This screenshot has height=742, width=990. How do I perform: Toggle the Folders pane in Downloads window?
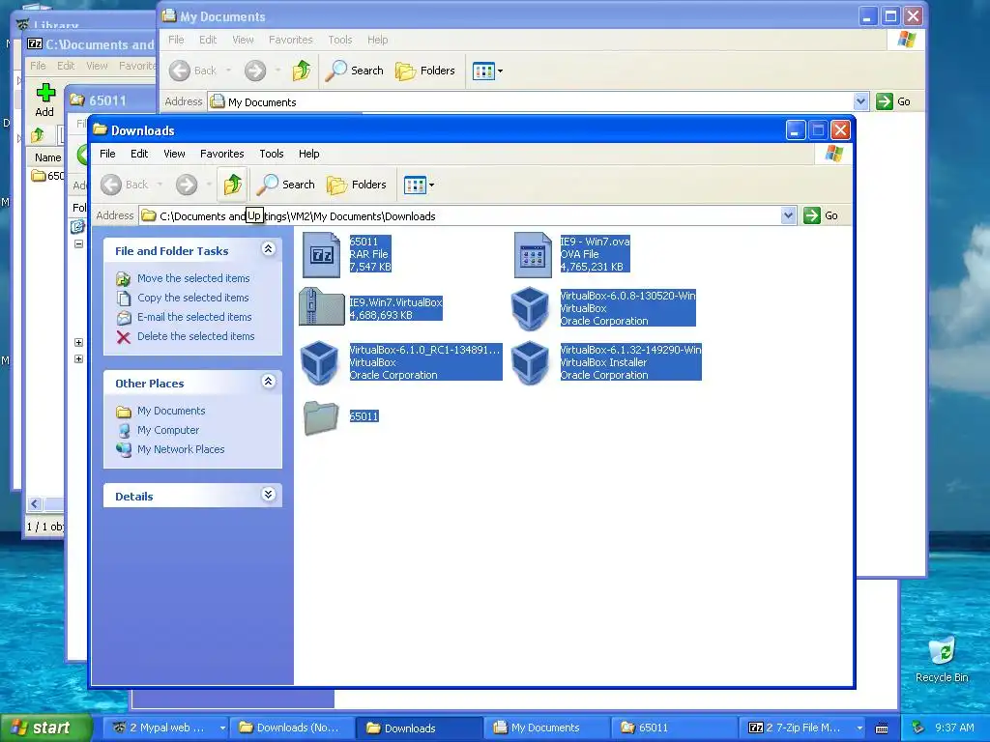356,185
